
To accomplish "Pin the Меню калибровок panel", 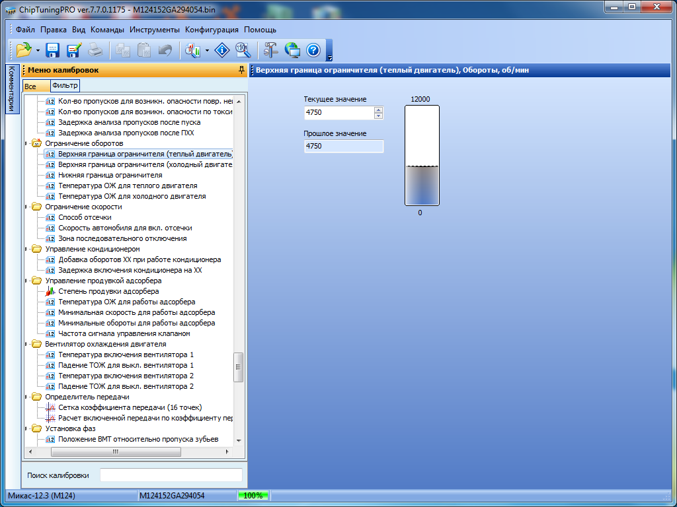I will (241, 70).
